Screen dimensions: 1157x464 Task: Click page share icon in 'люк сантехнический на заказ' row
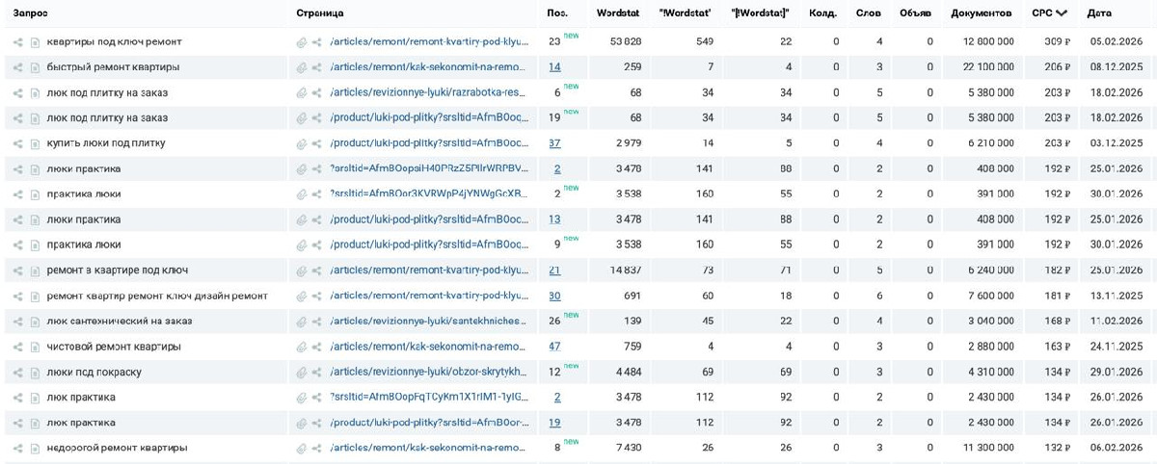[x=316, y=322]
